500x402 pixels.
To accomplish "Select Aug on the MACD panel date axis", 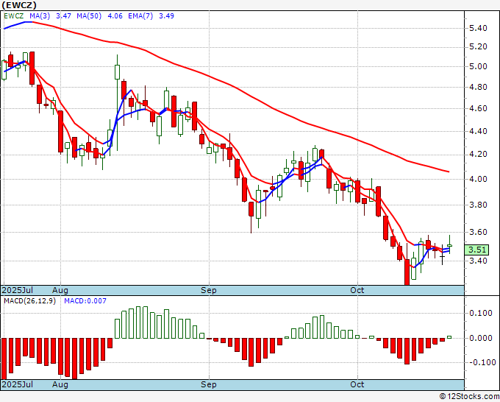I will click(60, 384).
